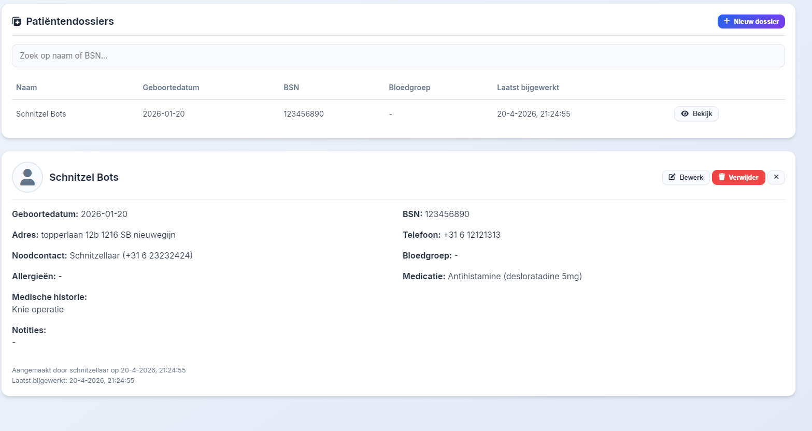
Task: Click the 'Laatst bijgewerkt' column header
Action: 528,88
